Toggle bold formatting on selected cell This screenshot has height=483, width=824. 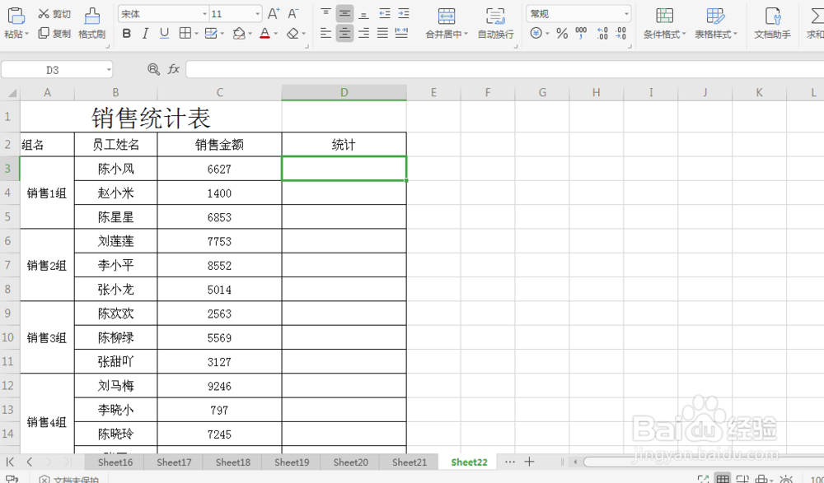[x=126, y=34]
